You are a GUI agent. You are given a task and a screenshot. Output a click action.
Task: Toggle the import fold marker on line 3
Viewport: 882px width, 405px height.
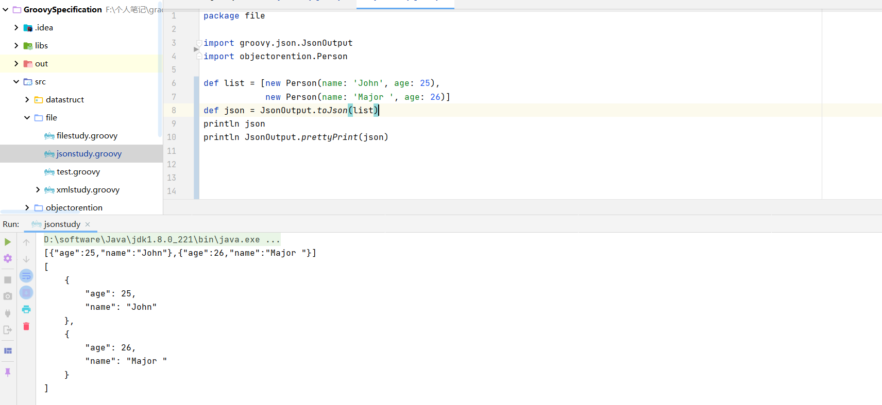(199, 43)
